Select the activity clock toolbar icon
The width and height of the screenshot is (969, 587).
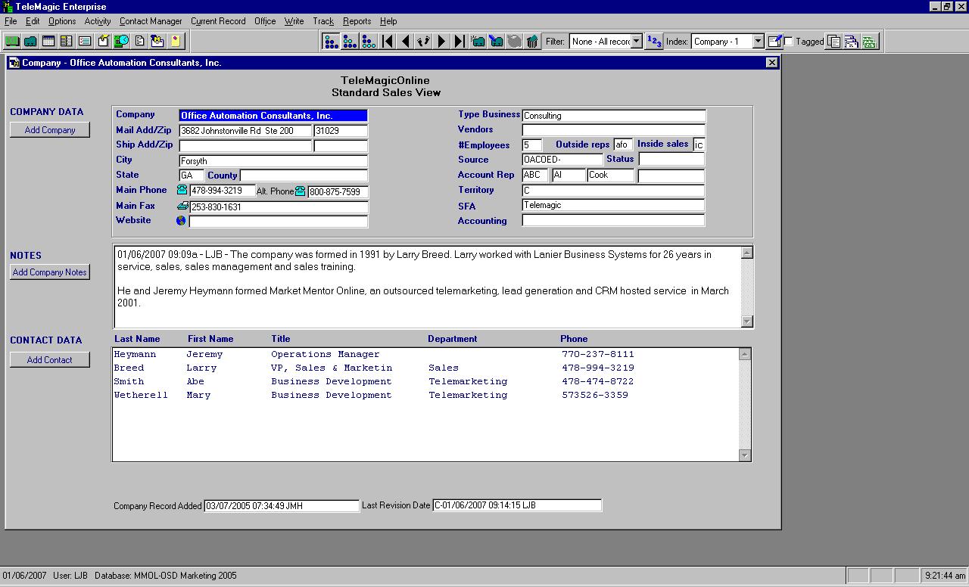pyautogui.click(x=120, y=41)
